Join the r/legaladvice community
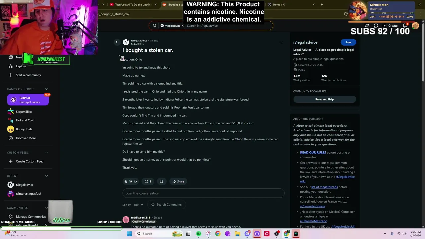The image size is (425, 239). tap(348, 42)
